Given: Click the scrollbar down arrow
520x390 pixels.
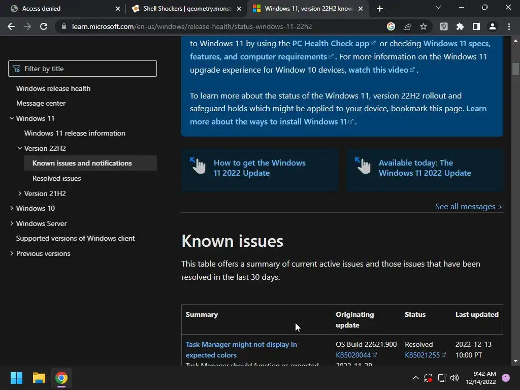Looking at the screenshot, I should pyautogui.click(x=515, y=361).
